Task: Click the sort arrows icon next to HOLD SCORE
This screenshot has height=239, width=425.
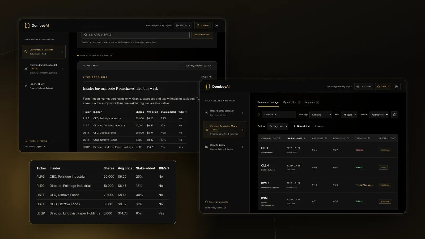Action: coord(348,138)
